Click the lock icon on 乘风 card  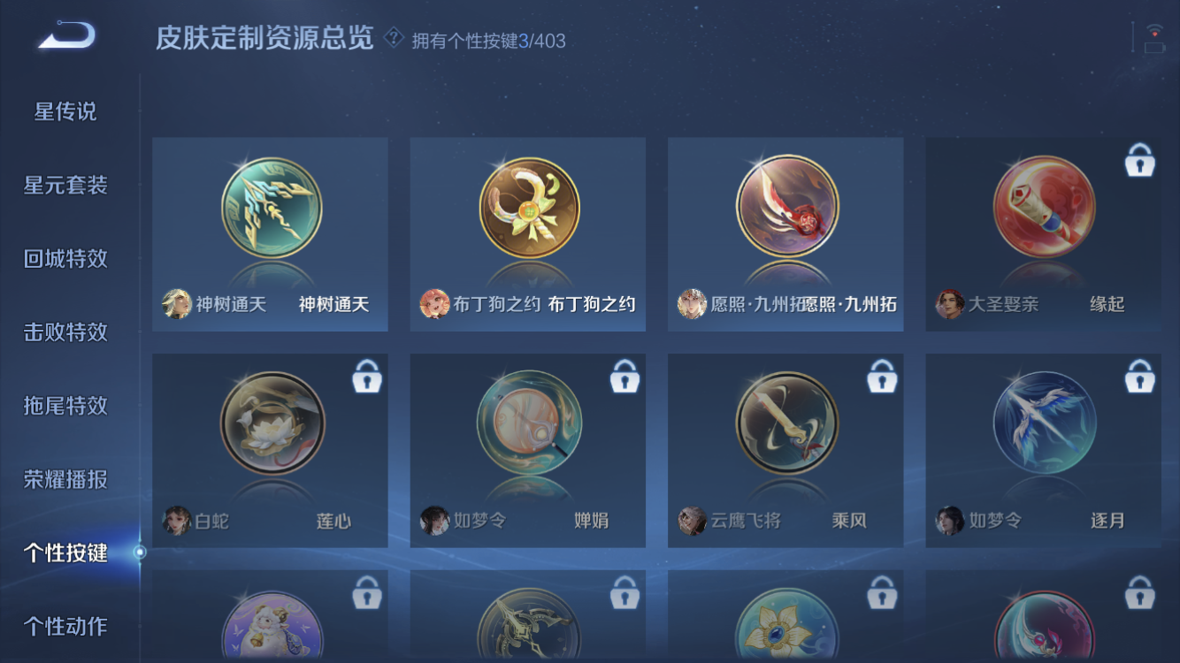click(882, 376)
